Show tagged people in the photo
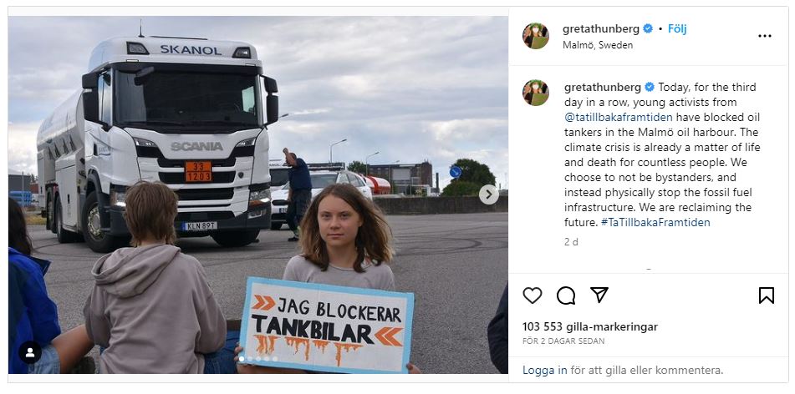Viewport: 795px width, 394px height. coord(30,352)
